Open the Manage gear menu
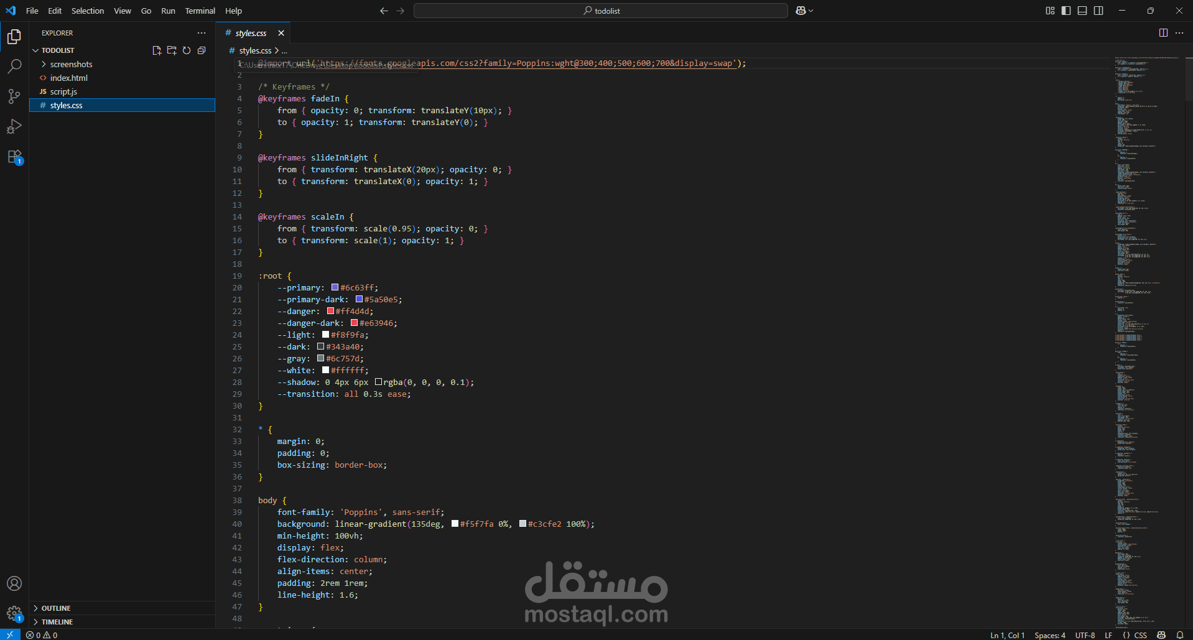 (x=14, y=614)
